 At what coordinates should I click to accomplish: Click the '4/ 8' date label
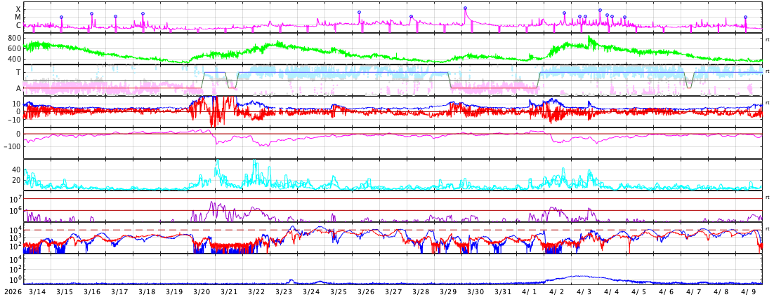pyautogui.click(x=721, y=291)
